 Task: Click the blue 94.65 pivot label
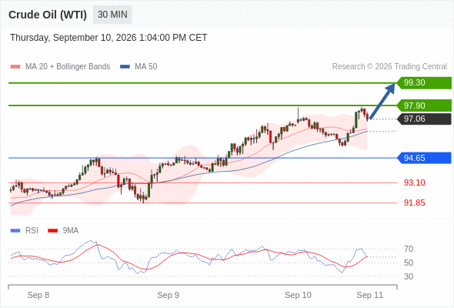click(424, 158)
